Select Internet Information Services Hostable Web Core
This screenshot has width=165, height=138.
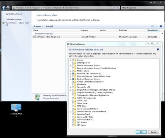point(97,68)
